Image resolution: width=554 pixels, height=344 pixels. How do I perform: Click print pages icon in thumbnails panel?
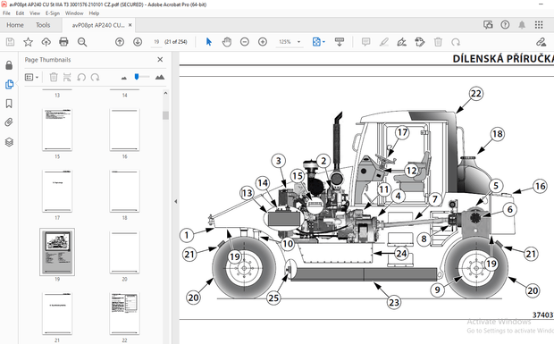coord(67,77)
